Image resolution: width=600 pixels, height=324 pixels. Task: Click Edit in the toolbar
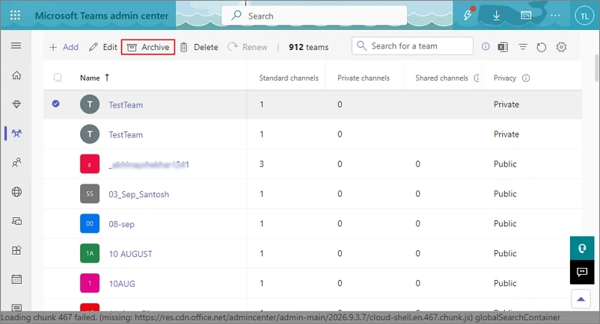(103, 47)
